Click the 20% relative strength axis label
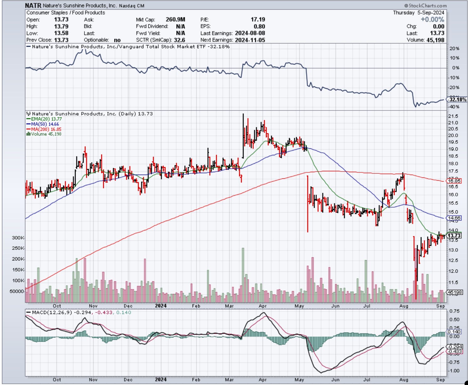 pos(455,49)
